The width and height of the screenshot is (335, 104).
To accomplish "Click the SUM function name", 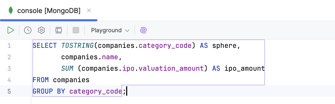I will point(67,69).
